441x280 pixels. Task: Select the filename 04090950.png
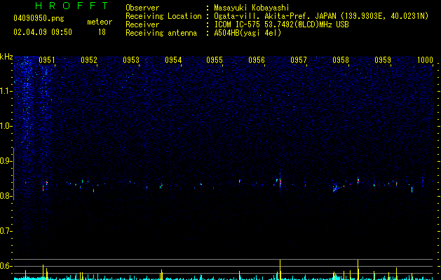[39, 19]
